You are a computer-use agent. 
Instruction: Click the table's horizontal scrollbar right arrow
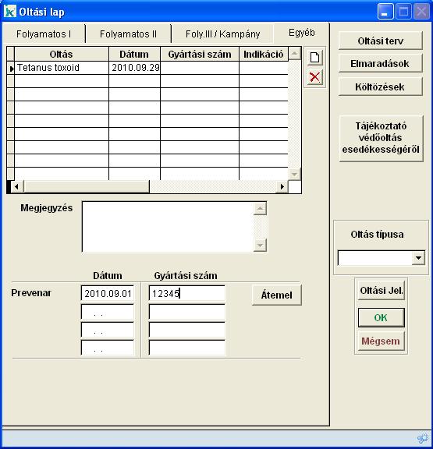[282, 187]
